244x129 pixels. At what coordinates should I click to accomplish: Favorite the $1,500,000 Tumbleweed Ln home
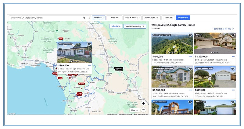click(x=190, y=69)
